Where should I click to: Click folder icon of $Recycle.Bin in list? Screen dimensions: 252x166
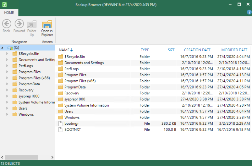tap(61, 57)
